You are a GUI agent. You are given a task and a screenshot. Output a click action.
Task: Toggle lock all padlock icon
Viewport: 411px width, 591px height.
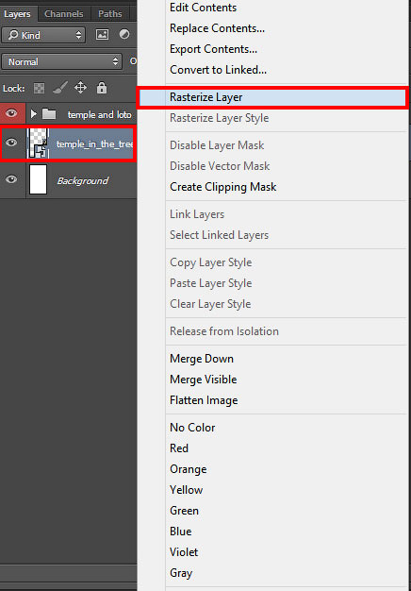coord(101,88)
